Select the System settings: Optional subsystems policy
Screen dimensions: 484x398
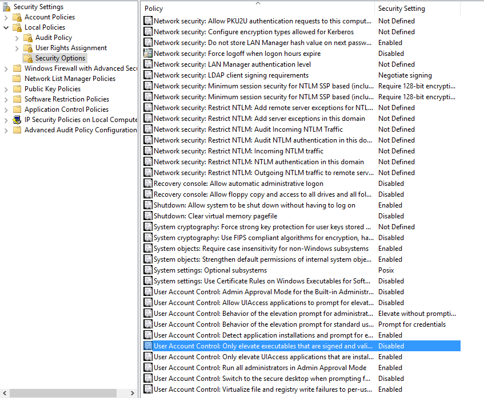[x=210, y=270]
